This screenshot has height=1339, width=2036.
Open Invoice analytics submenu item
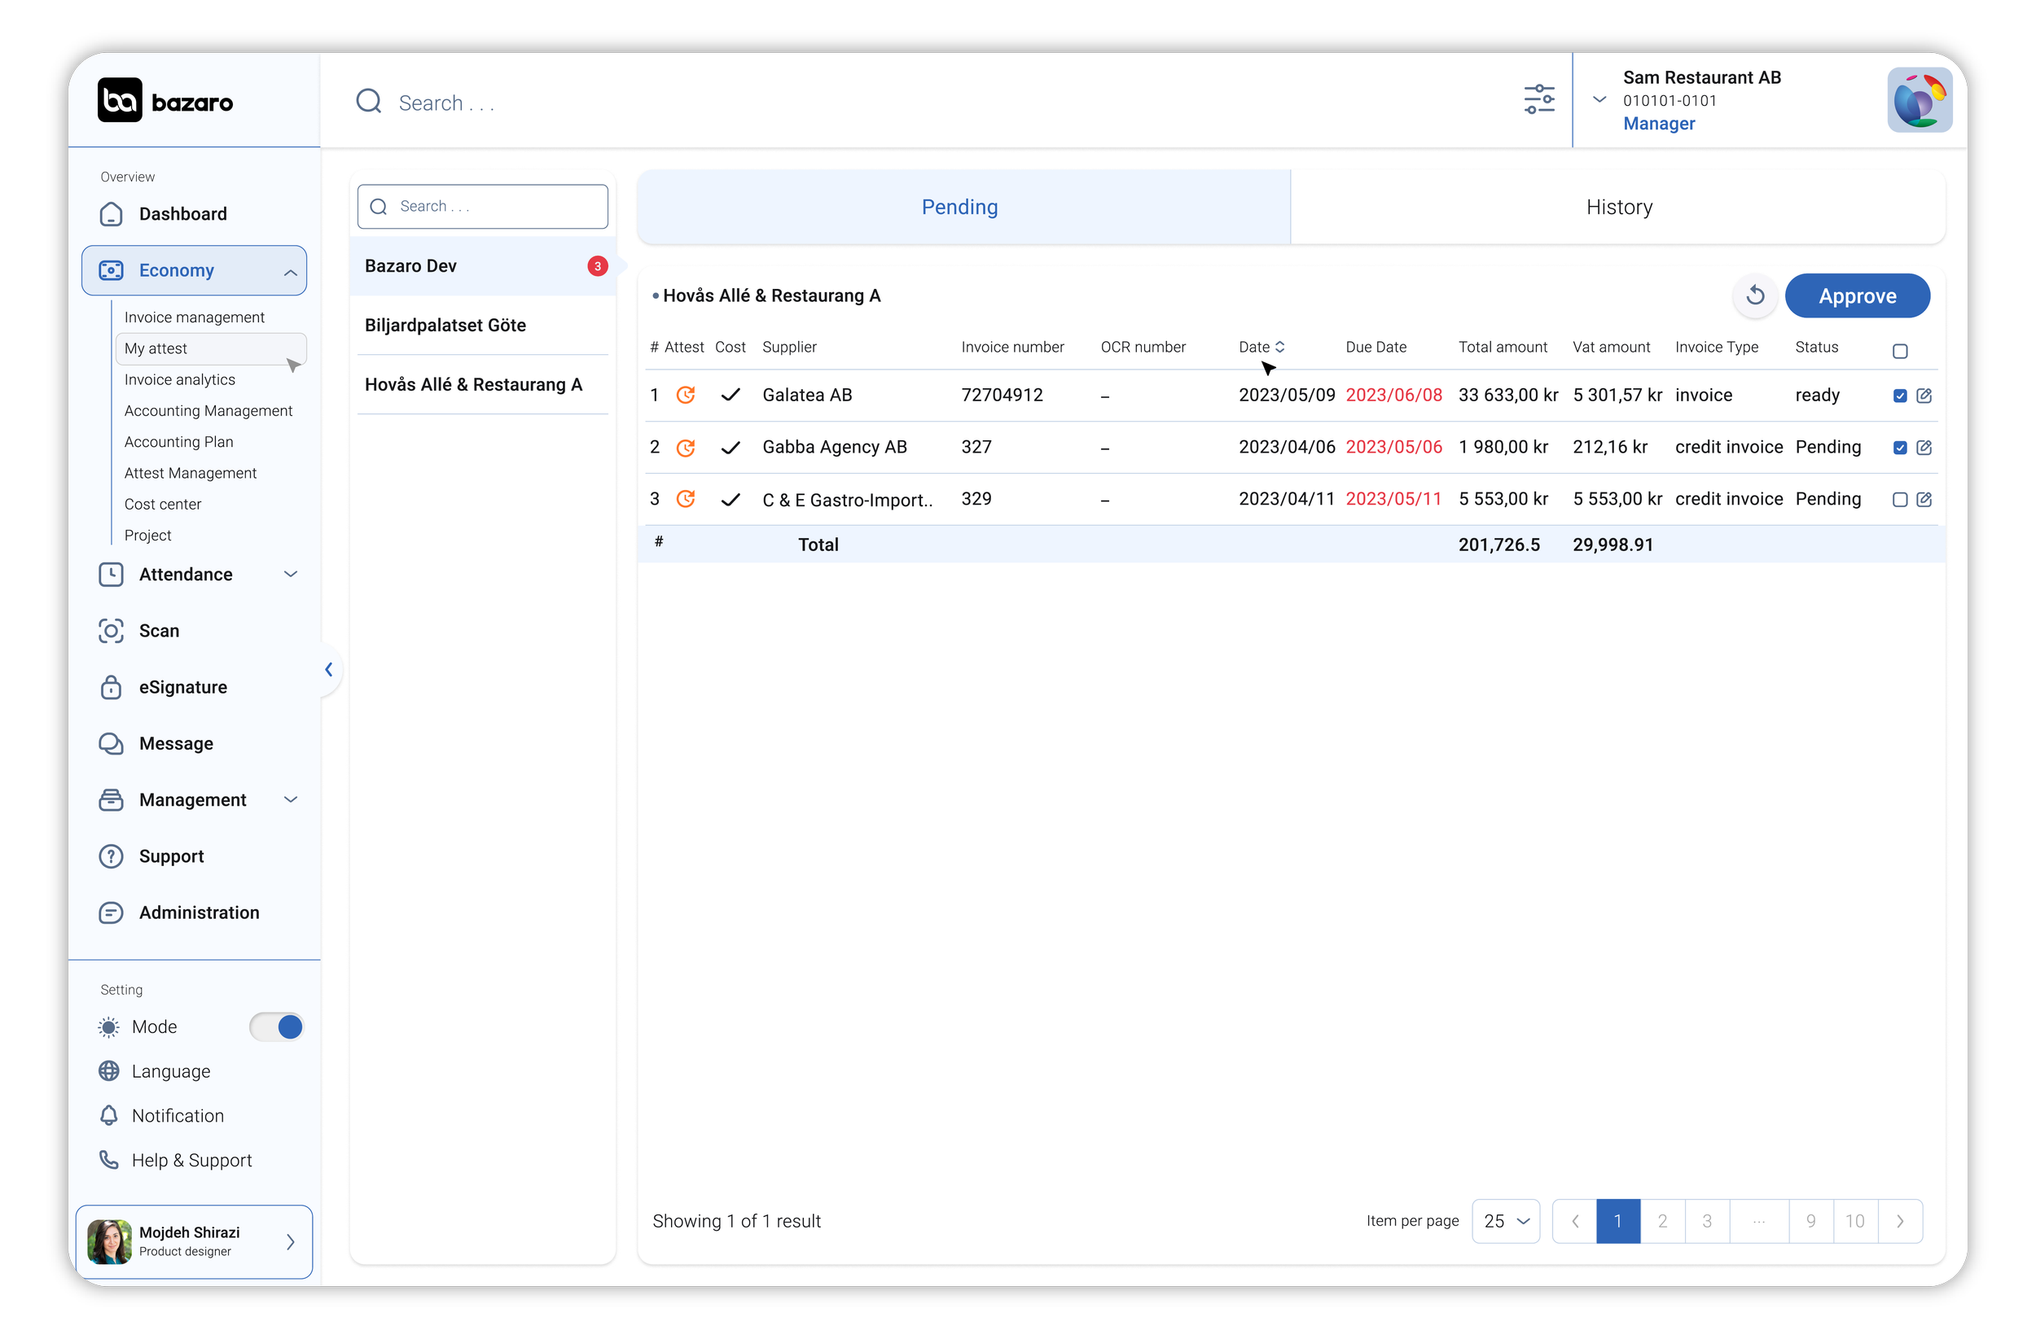tap(180, 379)
